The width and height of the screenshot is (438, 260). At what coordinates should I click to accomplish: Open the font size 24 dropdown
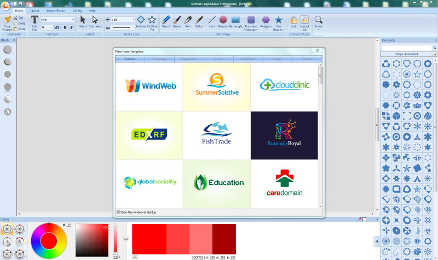[x=51, y=27]
